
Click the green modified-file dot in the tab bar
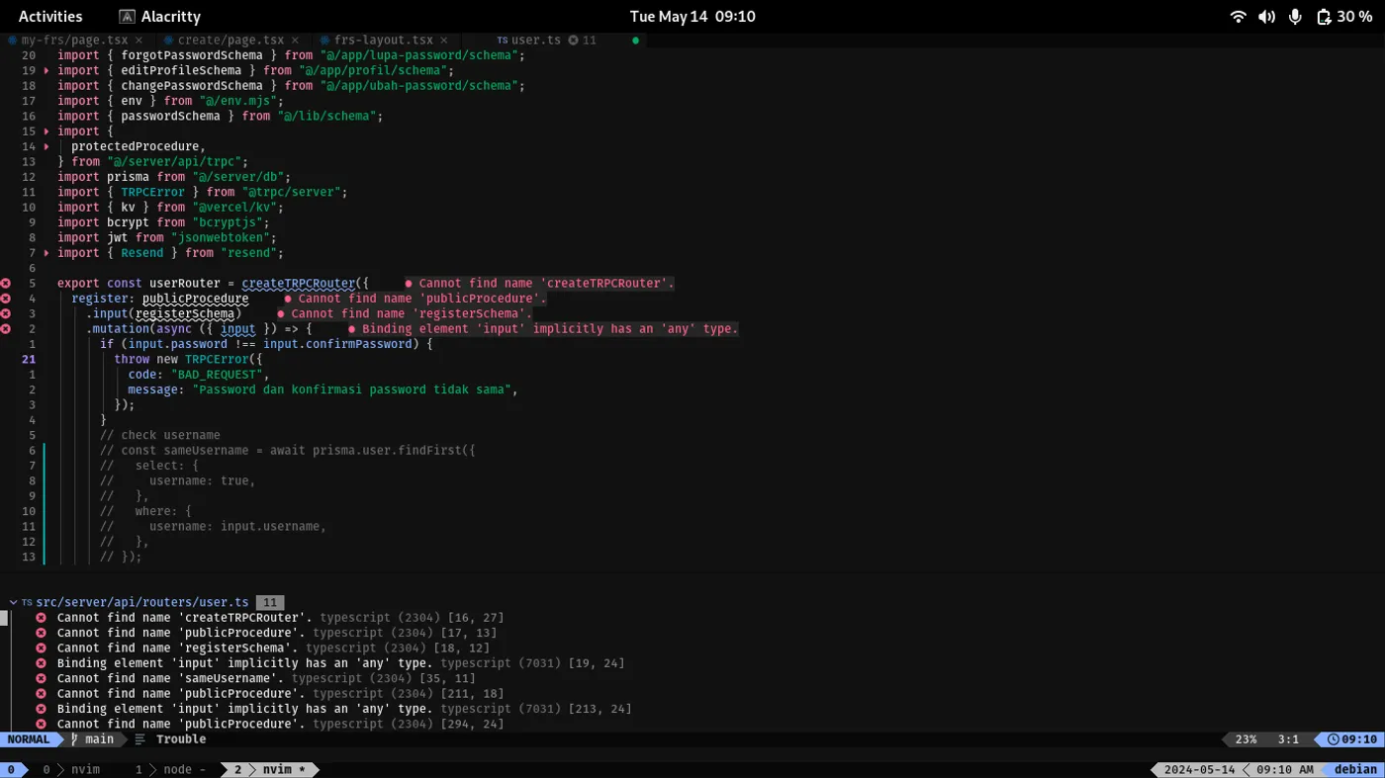pos(636,41)
